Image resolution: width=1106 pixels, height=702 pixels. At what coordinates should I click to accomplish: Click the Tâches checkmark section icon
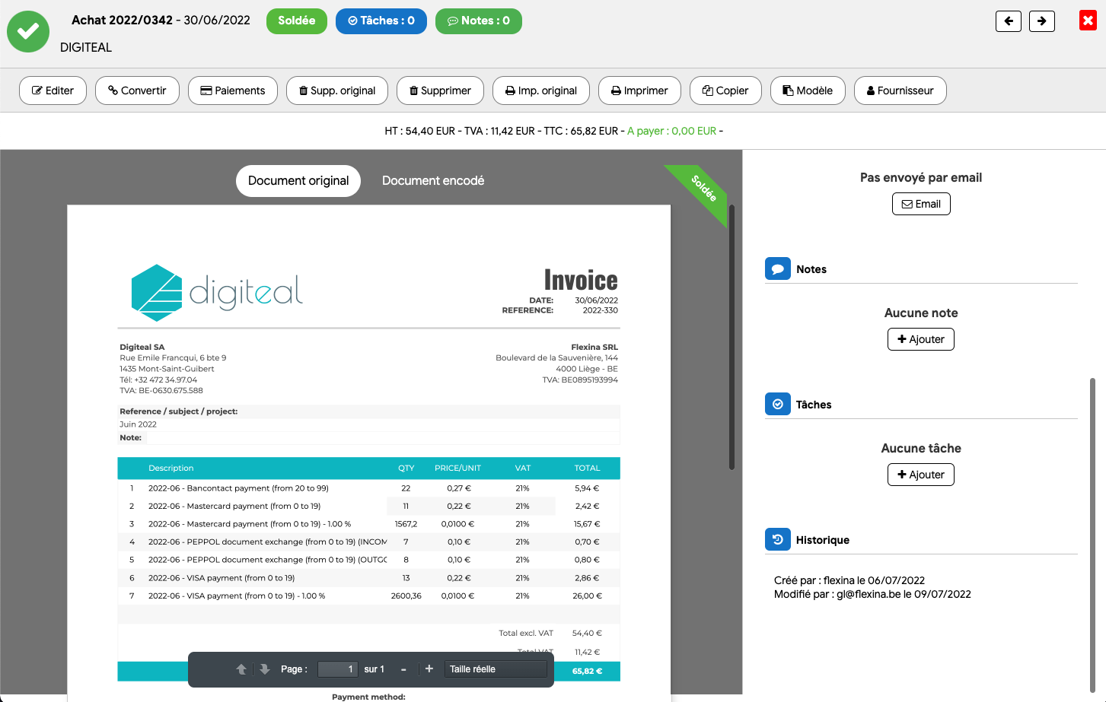click(778, 405)
